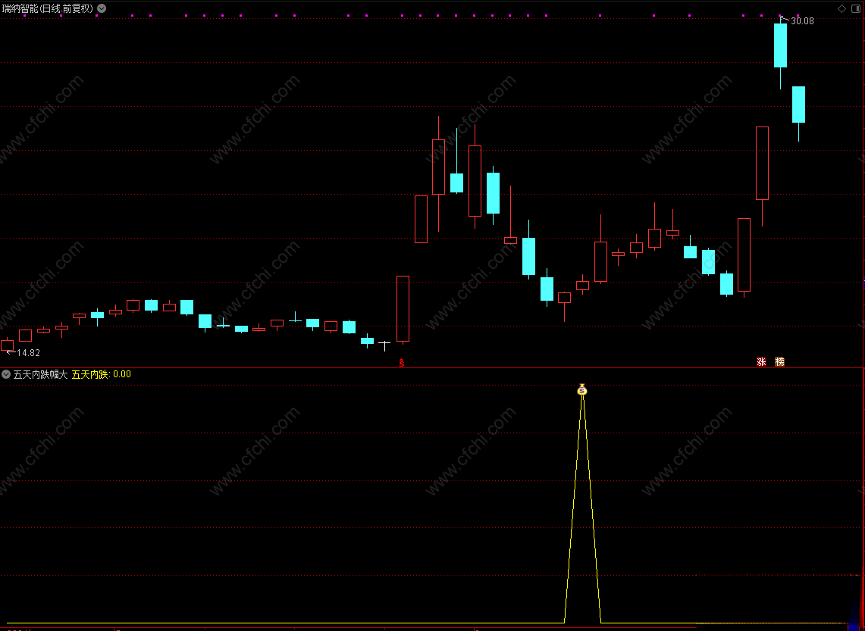This screenshot has width=865, height=631.
Task: Toggle the side panel icon beside the diamond
Action: click(857, 8)
